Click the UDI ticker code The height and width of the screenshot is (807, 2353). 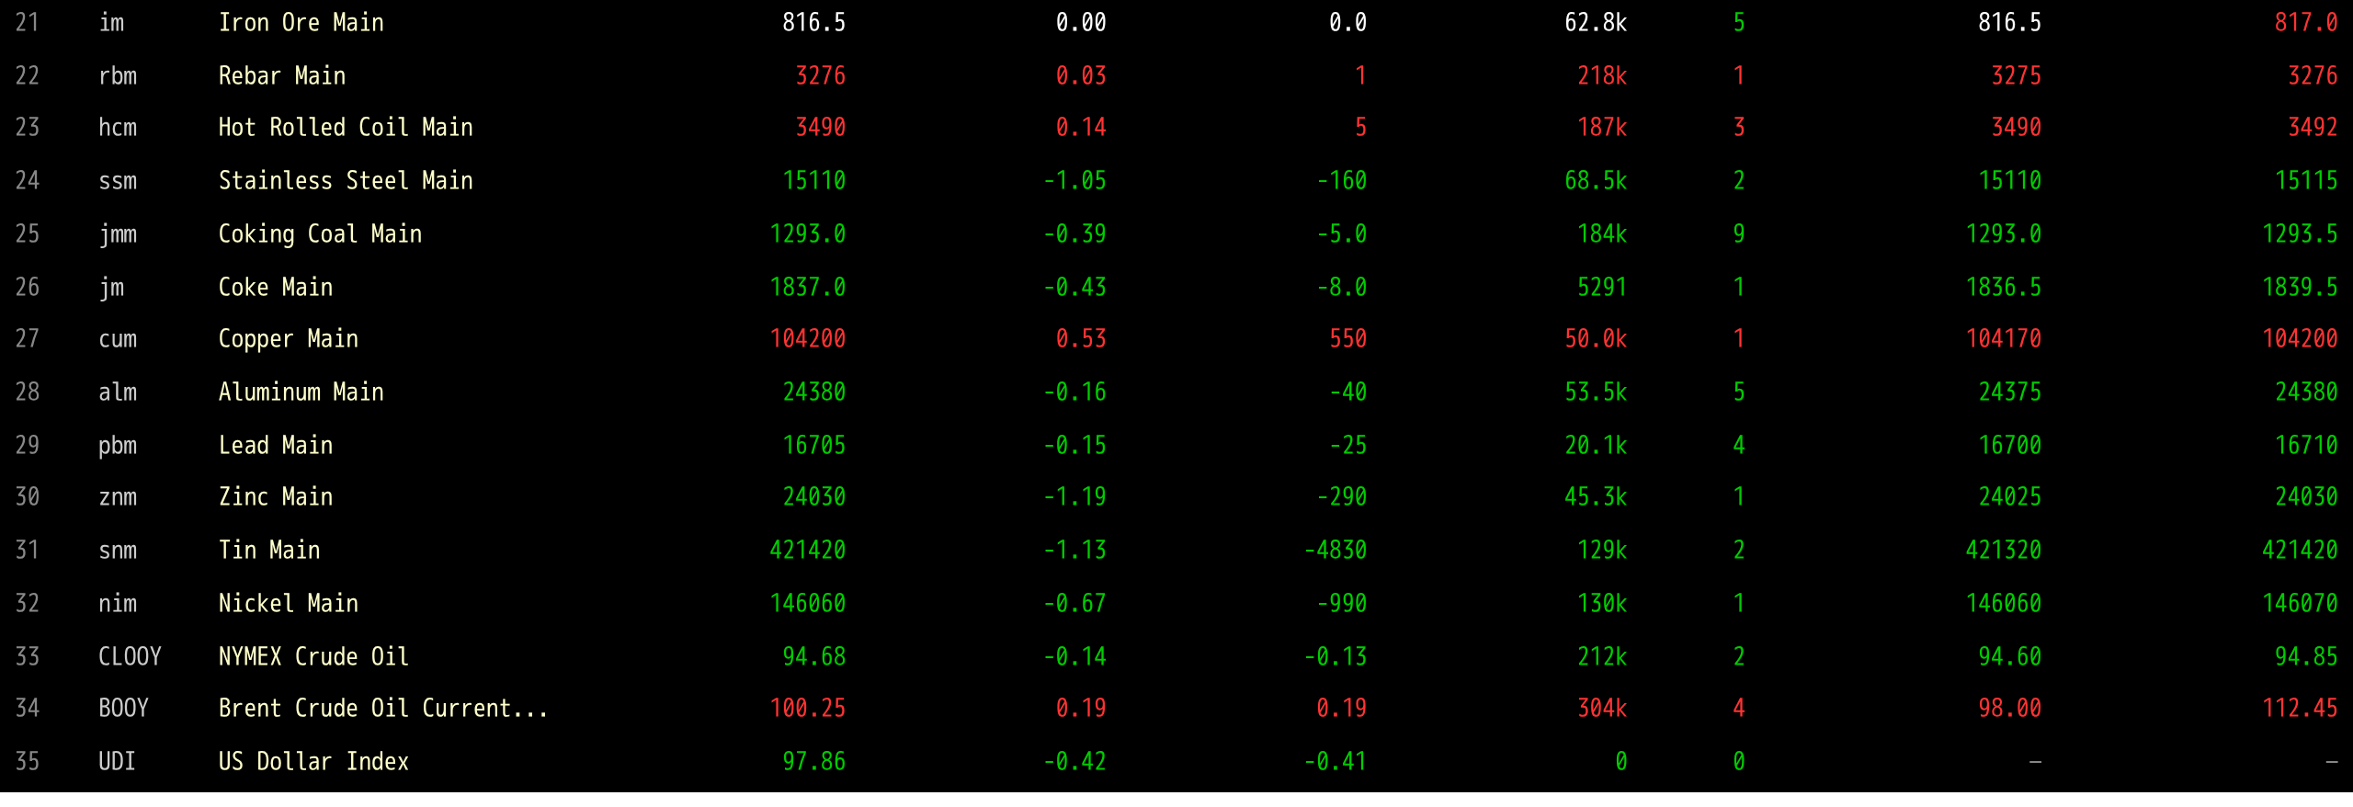[x=117, y=761]
